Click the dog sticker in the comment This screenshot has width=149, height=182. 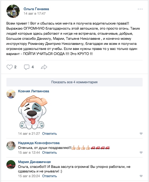(33, 112)
